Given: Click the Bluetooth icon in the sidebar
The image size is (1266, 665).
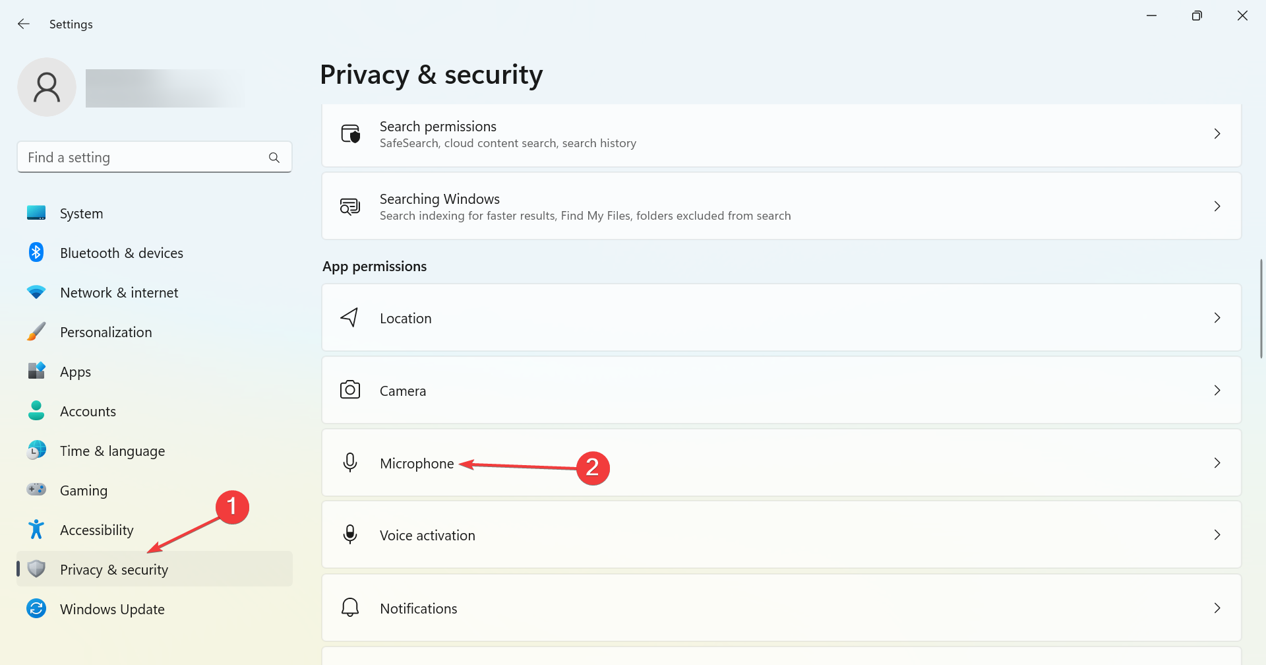Looking at the screenshot, I should tap(36, 253).
